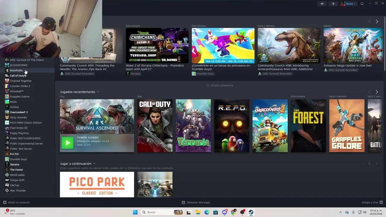The height and width of the screenshot is (217, 386).
Task: Click the Outlast icon in the sidebar
Action: pos(7,107)
